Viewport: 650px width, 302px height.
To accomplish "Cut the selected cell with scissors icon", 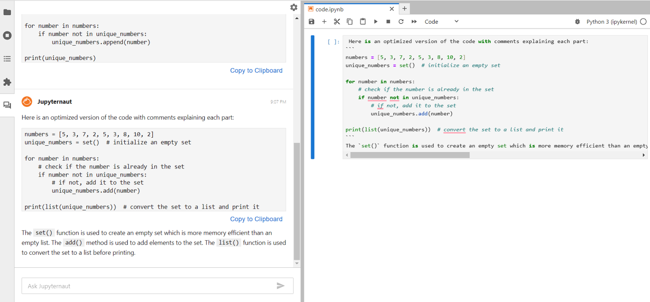I will coord(337,21).
